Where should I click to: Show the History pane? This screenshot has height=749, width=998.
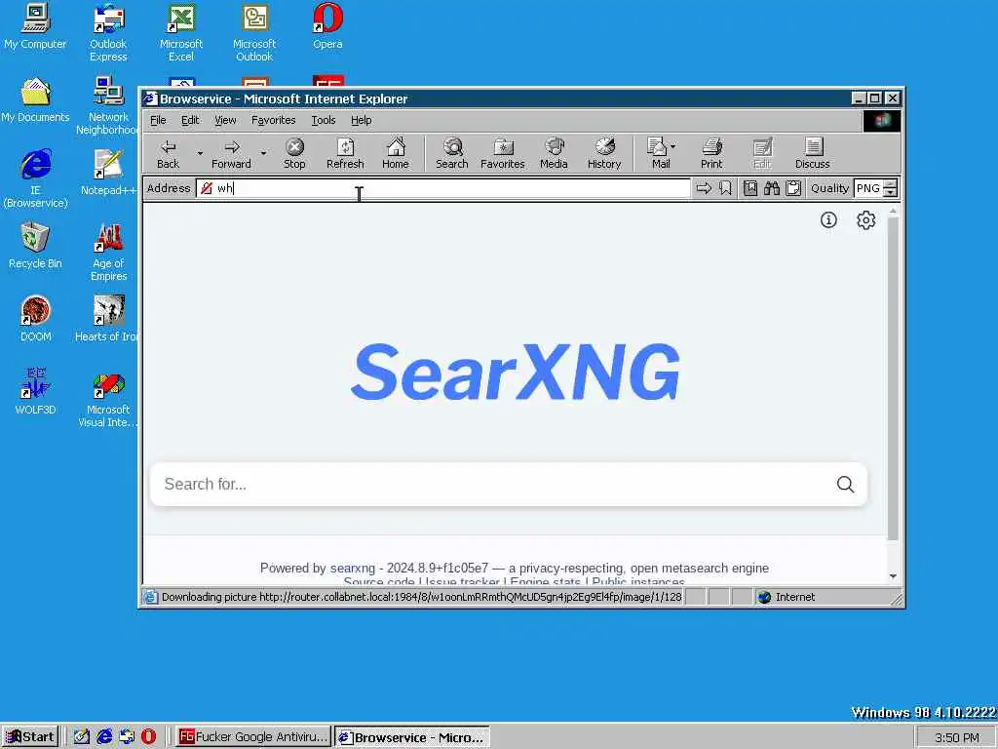pyautogui.click(x=604, y=153)
